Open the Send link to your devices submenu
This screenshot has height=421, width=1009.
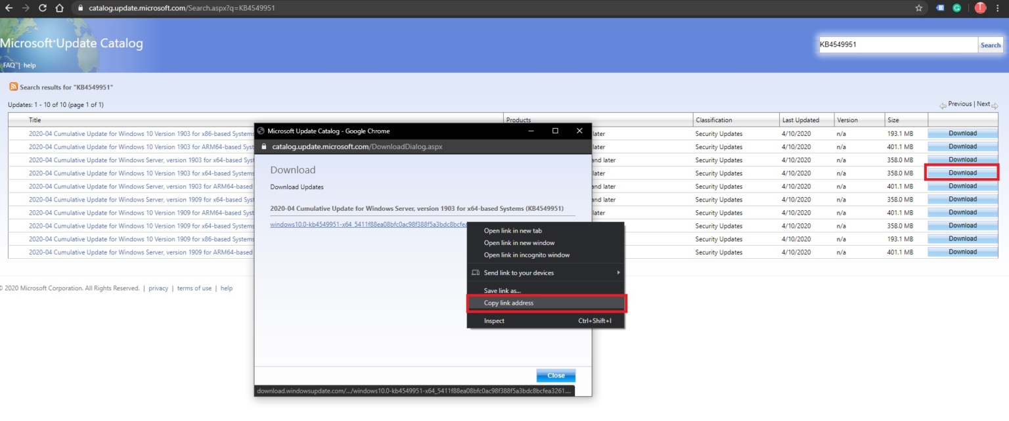[x=519, y=271]
